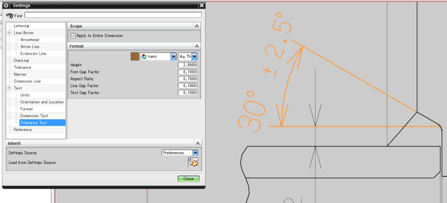Select Dimension Text in the settings tree

coord(34,116)
